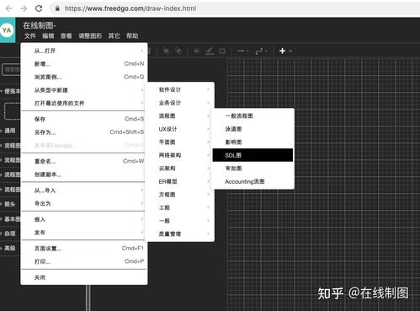Screen dimensions: 420x311
Task: Reload the page with the refresh icon
Action: pos(39,8)
